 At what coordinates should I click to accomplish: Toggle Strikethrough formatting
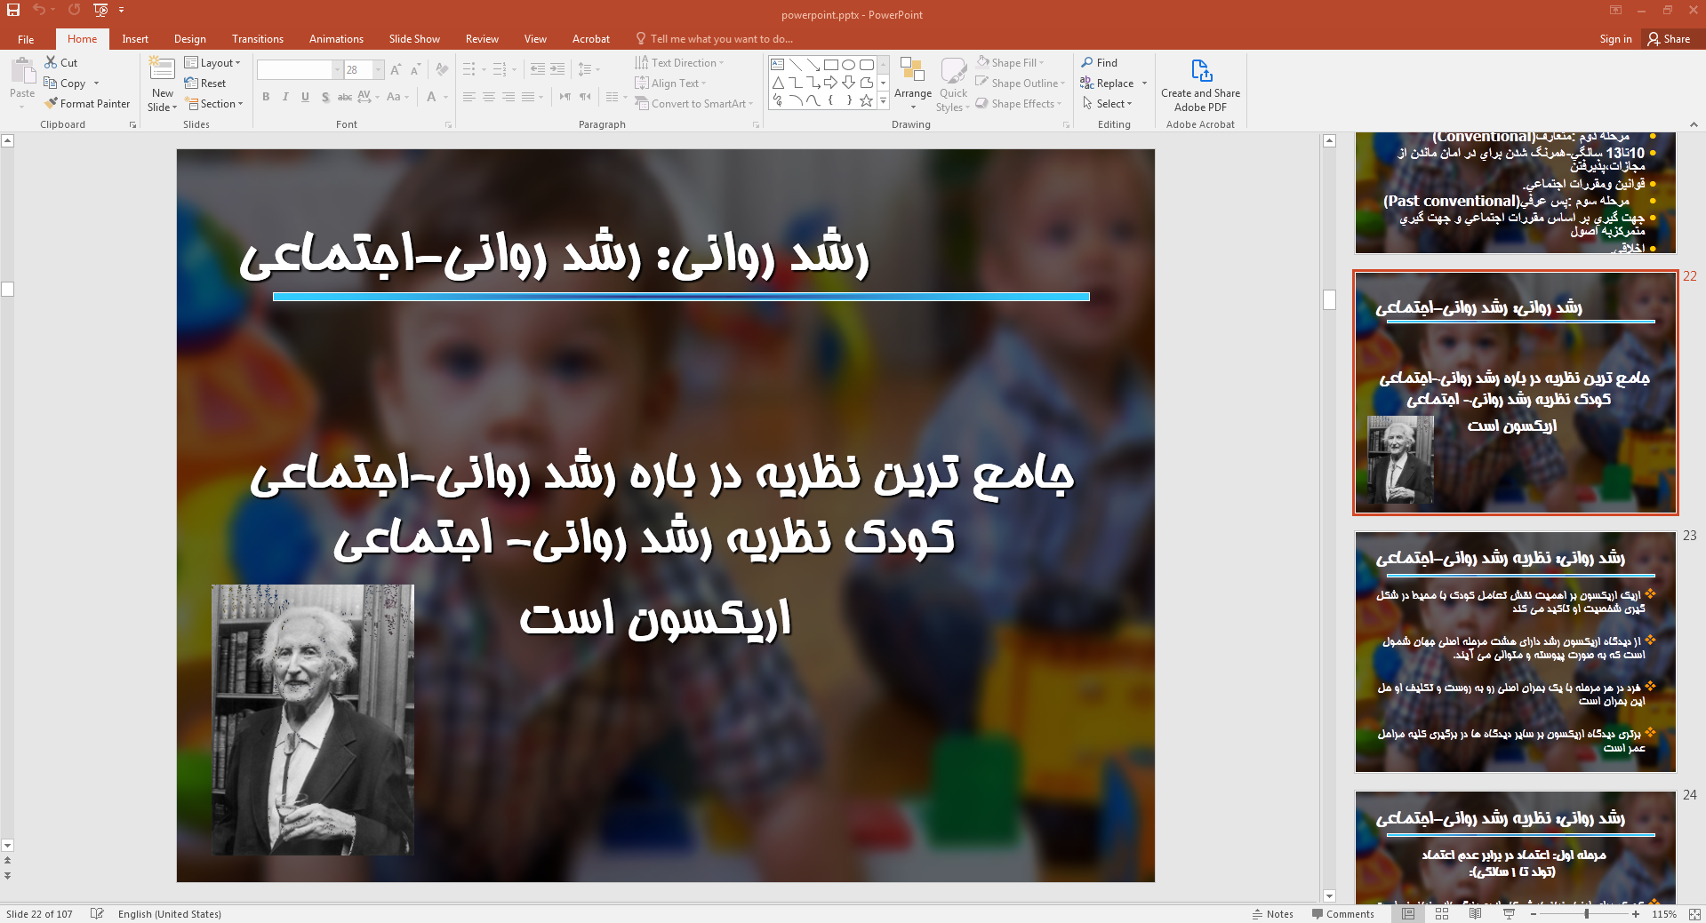coord(345,97)
